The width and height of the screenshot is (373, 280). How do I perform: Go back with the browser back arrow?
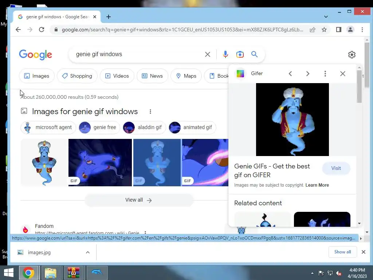pos(18,30)
